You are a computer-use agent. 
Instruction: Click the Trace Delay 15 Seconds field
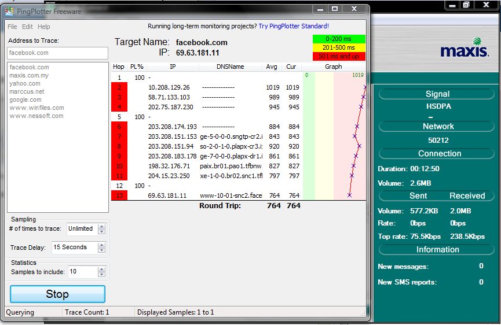pyautogui.click(x=75, y=247)
